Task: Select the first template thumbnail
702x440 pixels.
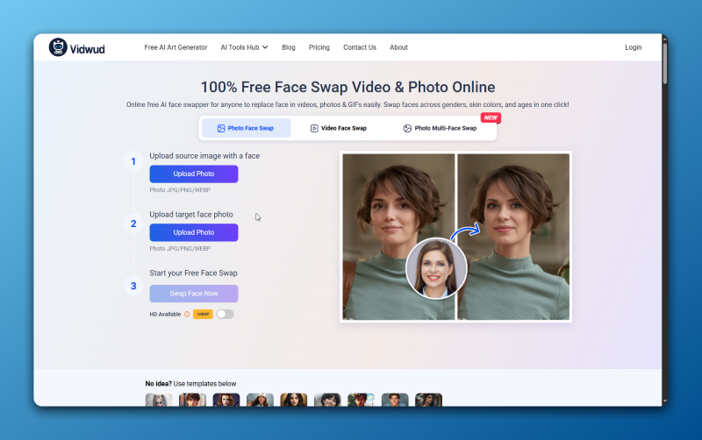Action: click(x=159, y=400)
